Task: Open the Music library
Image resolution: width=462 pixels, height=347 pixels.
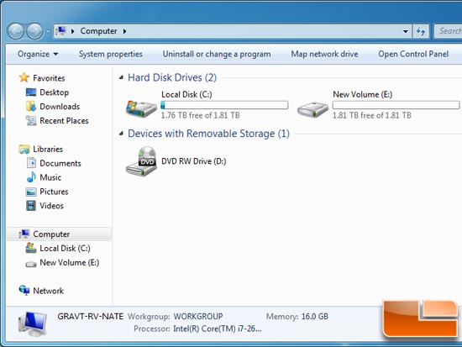Action: [50, 177]
